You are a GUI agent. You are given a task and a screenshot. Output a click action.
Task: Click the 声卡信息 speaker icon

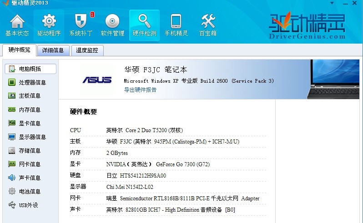tap(12, 178)
